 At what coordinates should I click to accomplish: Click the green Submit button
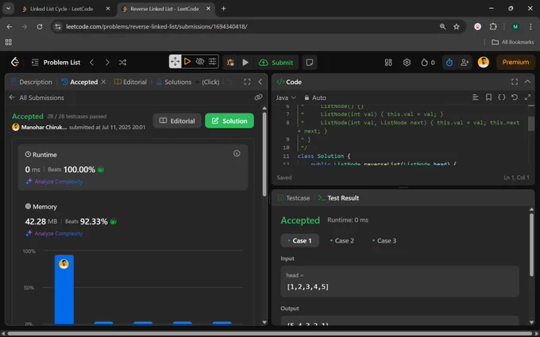click(x=276, y=62)
